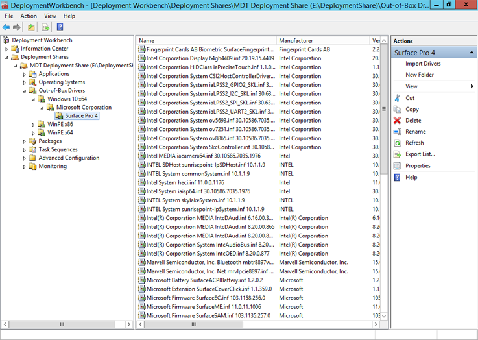
Task: Click the Back arrow toolbar icon
Action: click(x=6, y=27)
